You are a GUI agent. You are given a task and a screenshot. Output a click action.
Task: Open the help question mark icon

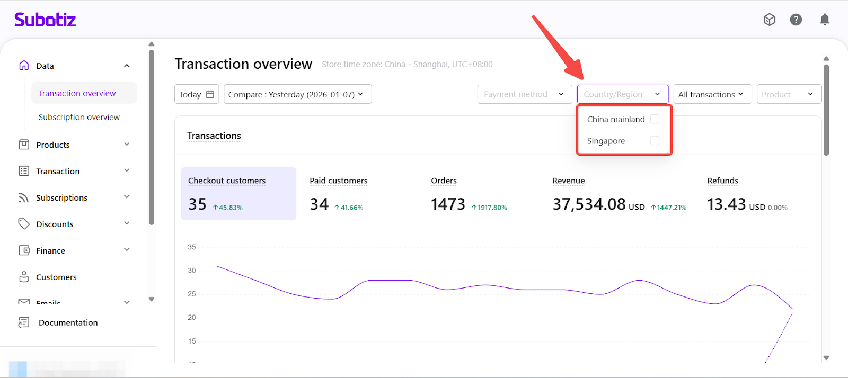(796, 20)
